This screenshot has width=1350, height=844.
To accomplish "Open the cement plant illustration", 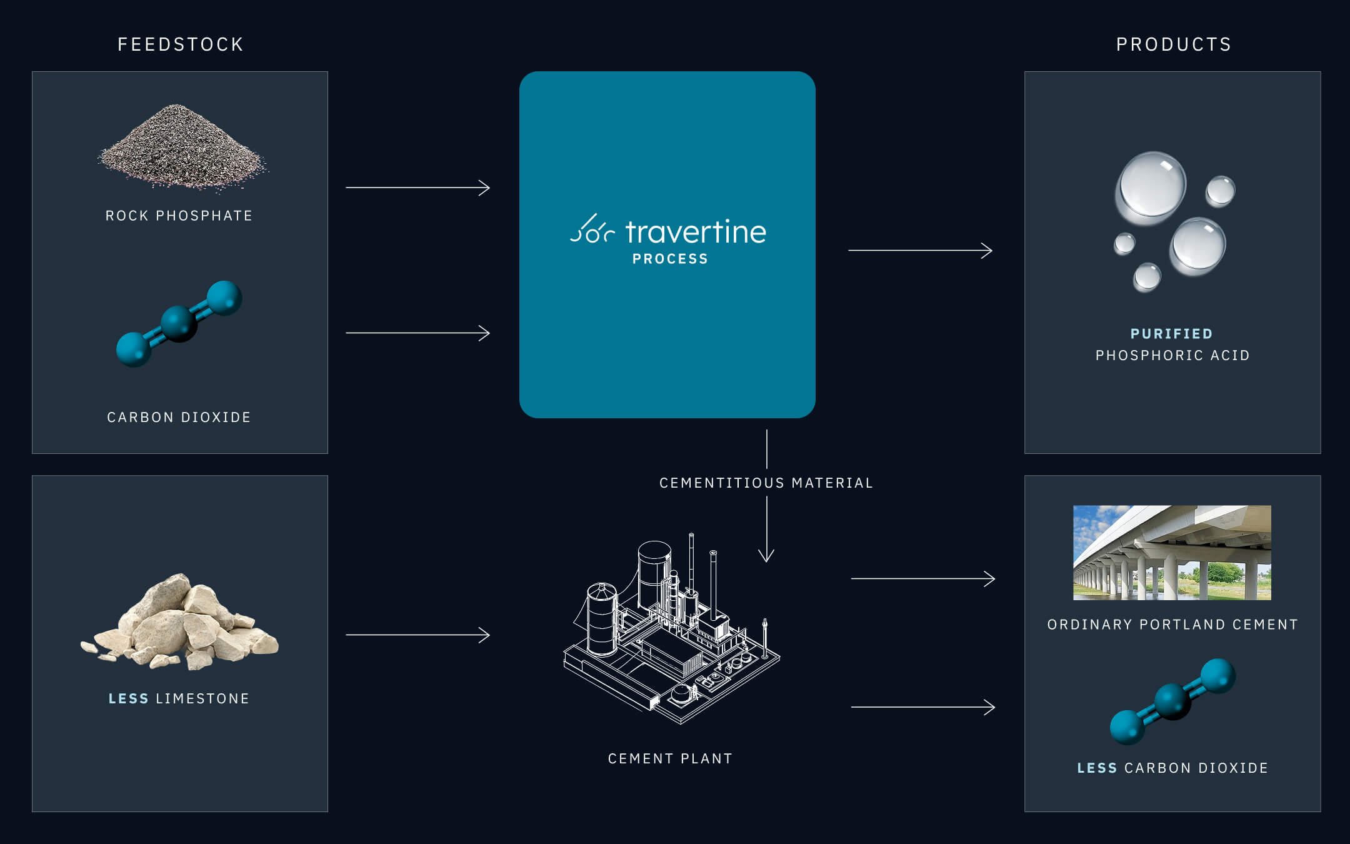I will coord(672,638).
